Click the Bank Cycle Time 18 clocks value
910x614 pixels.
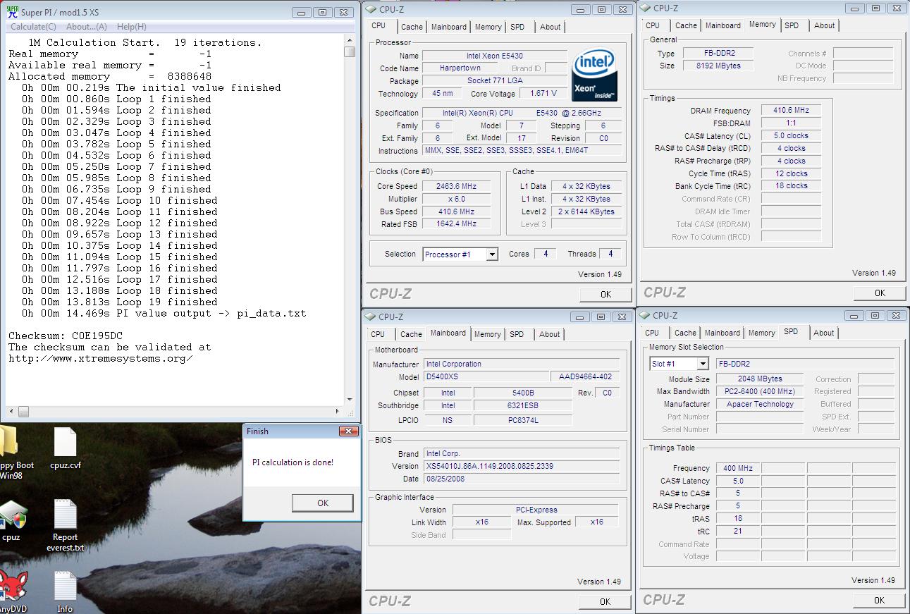pos(791,185)
